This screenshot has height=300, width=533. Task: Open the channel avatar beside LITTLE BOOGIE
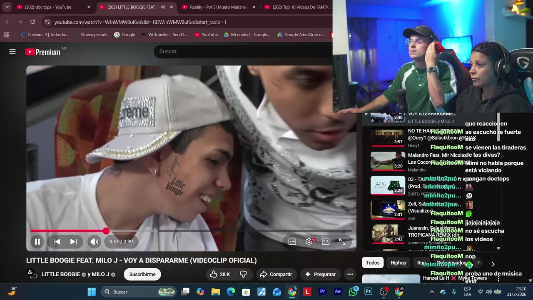[32, 274]
